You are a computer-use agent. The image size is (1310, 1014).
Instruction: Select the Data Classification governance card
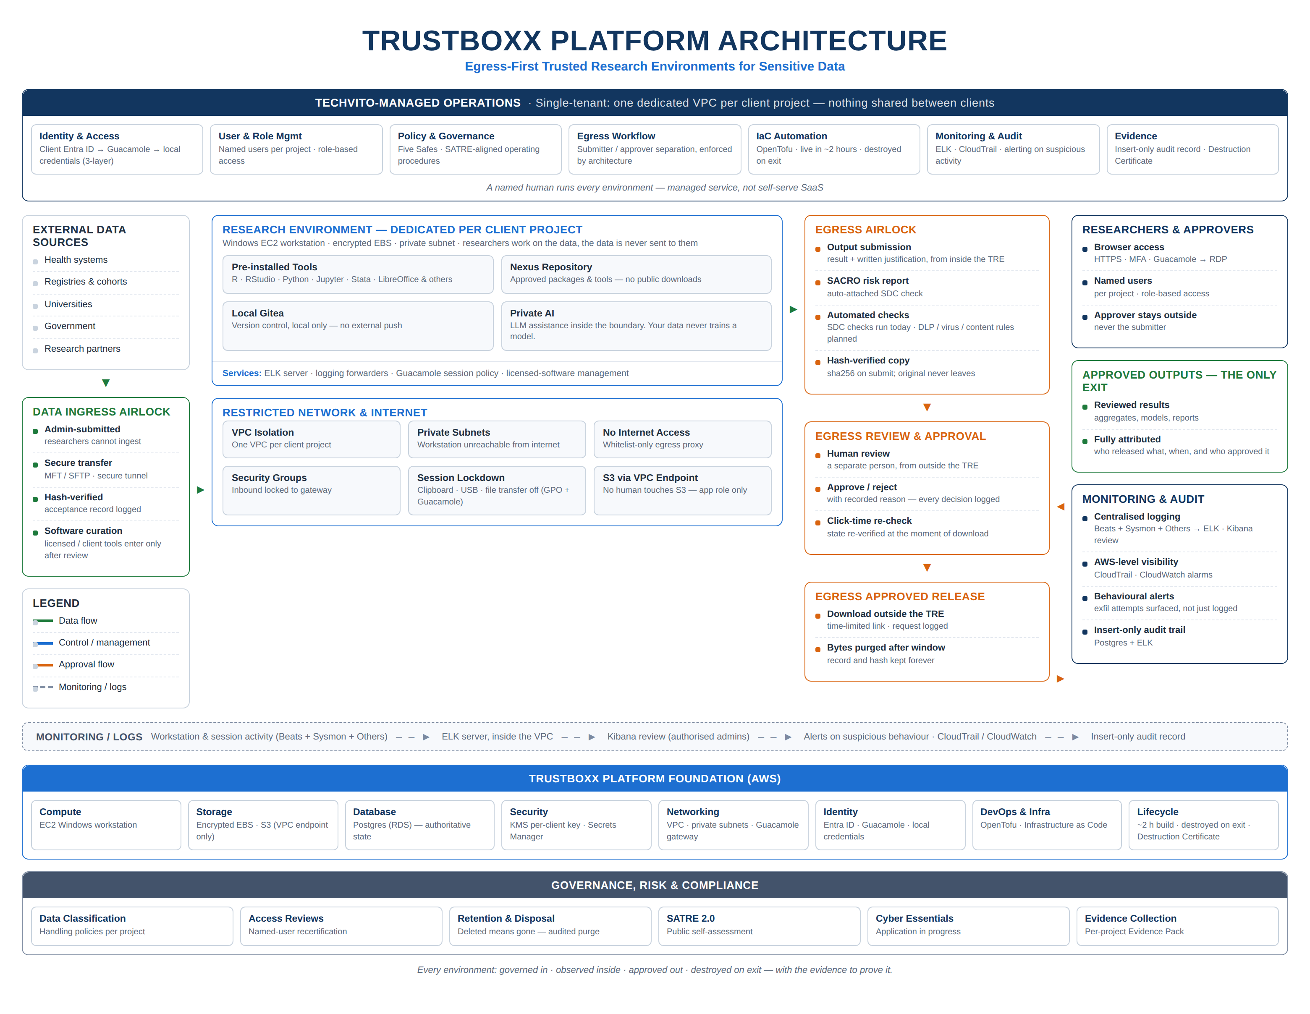click(x=132, y=926)
